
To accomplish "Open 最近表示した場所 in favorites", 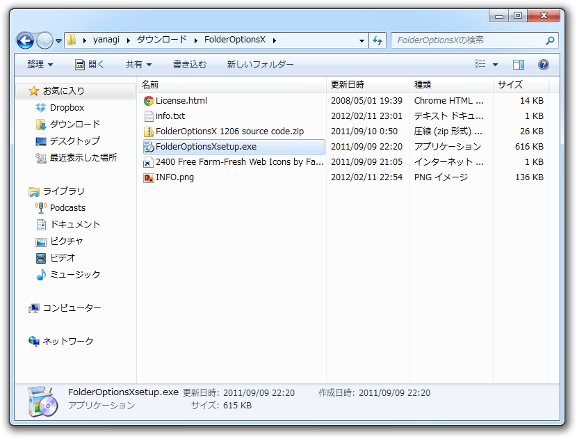I will (x=83, y=158).
